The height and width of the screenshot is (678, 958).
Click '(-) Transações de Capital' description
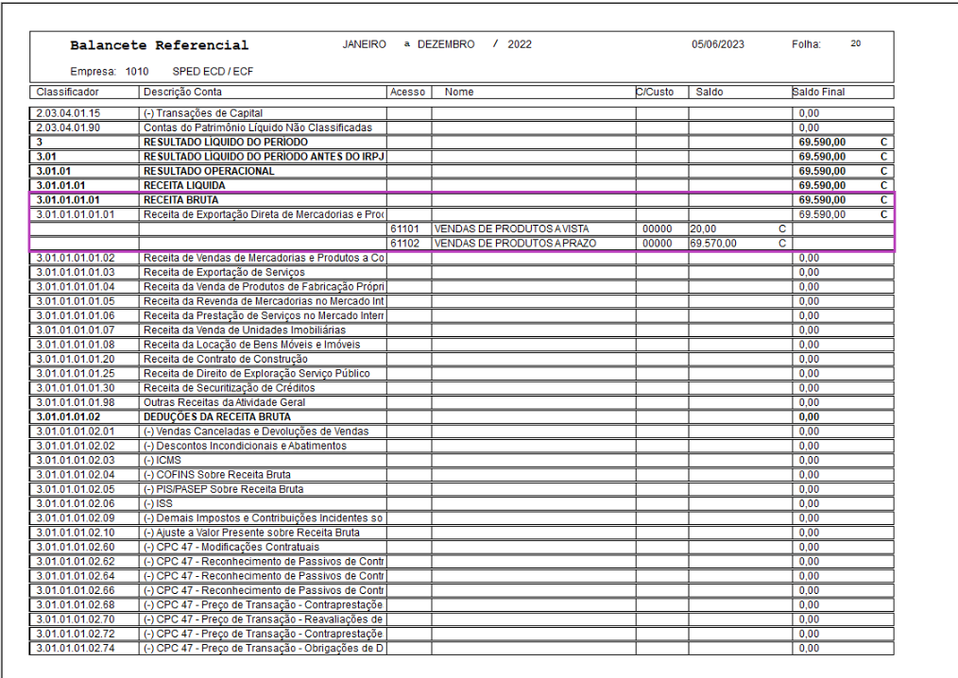click(x=203, y=113)
